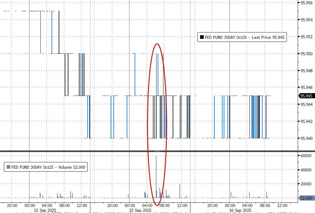Select the FED FUND 30DAY Last Price legend
The height and width of the screenshot is (213, 315).
[x=242, y=37]
